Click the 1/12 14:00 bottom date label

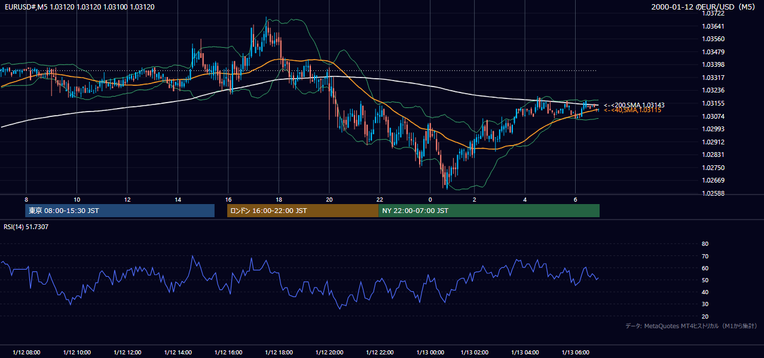point(178,353)
